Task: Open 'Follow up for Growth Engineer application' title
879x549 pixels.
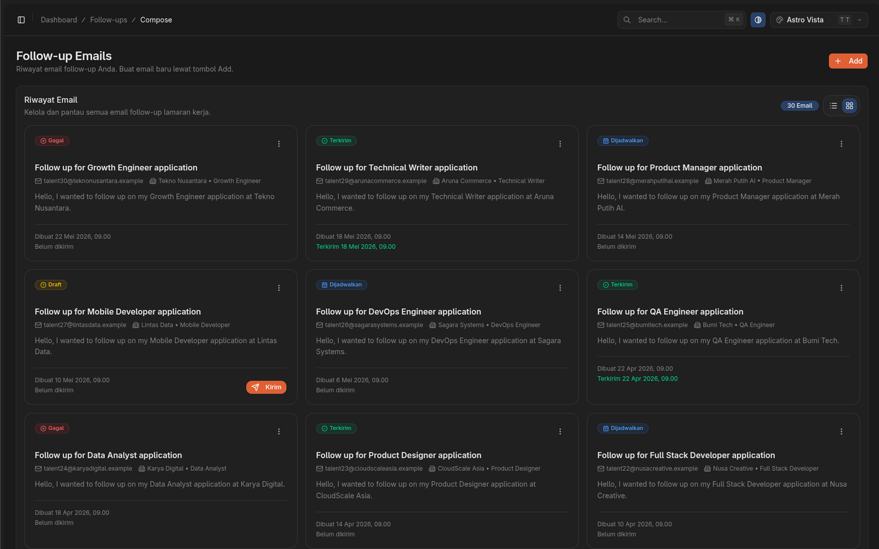Action: pos(116,167)
